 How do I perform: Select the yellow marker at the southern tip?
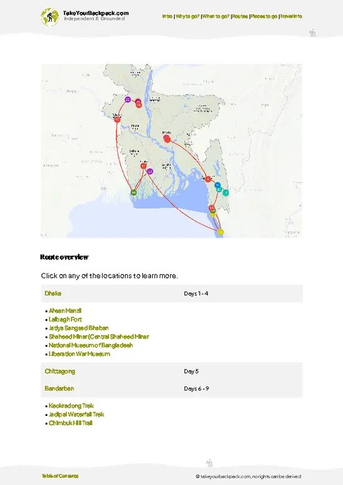(x=220, y=232)
